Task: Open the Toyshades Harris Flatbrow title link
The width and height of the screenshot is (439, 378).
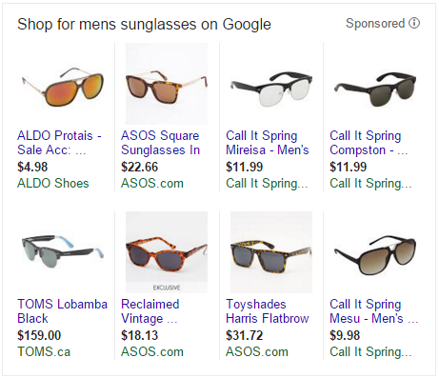Action: tap(268, 311)
